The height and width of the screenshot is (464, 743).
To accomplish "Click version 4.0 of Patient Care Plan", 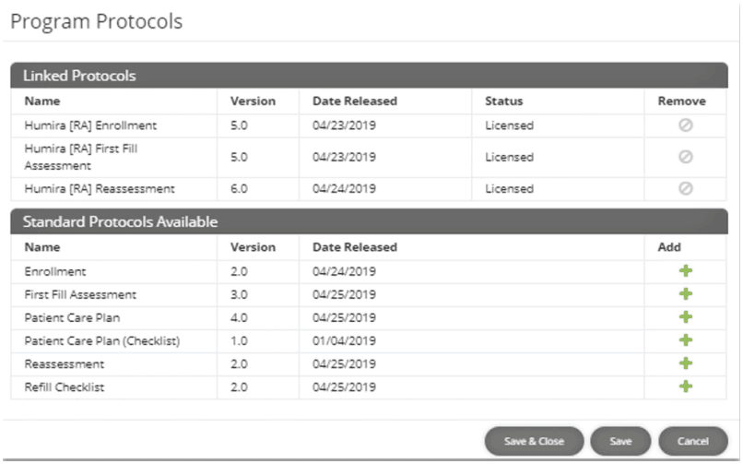I will coord(239,317).
